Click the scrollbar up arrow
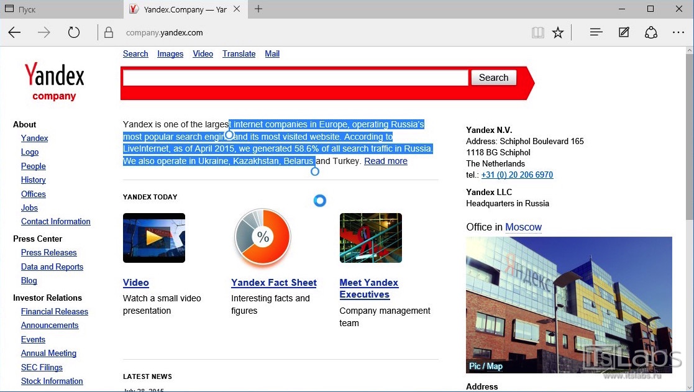The height and width of the screenshot is (392, 694). point(690,50)
